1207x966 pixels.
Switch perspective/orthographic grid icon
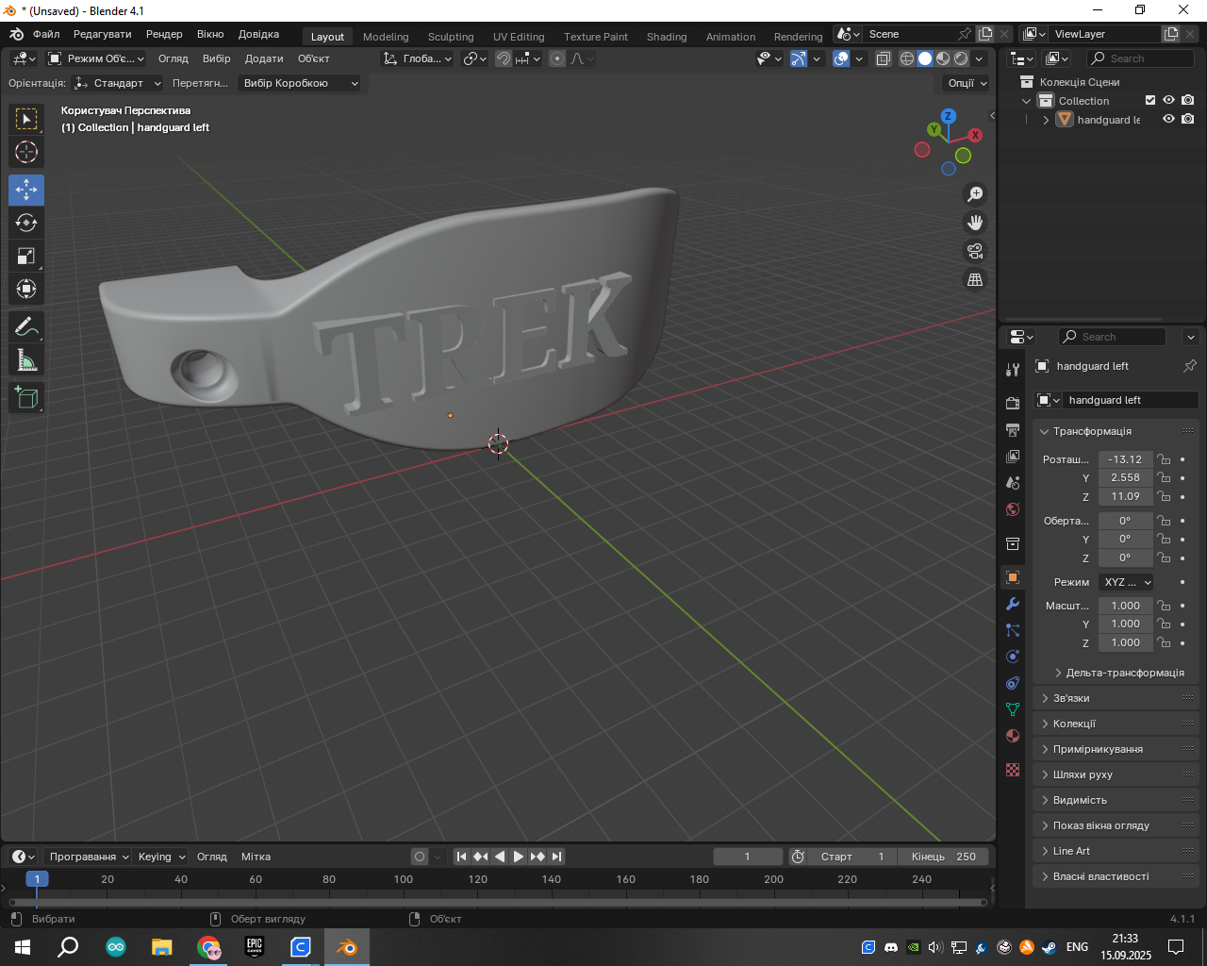point(975,279)
